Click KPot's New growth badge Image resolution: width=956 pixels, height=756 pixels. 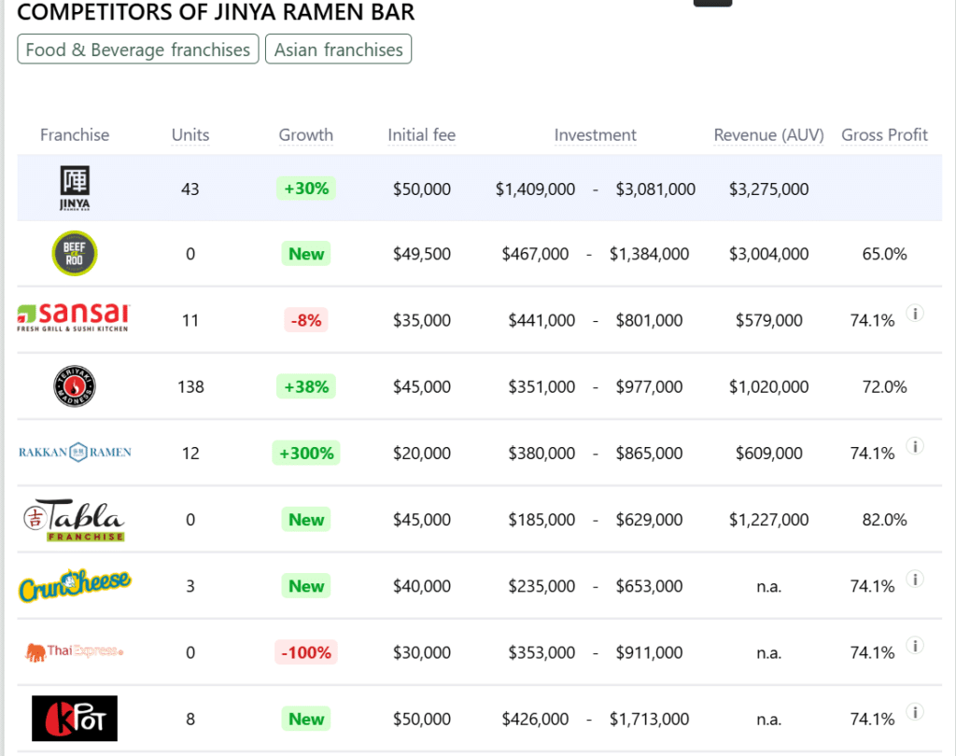coord(306,719)
